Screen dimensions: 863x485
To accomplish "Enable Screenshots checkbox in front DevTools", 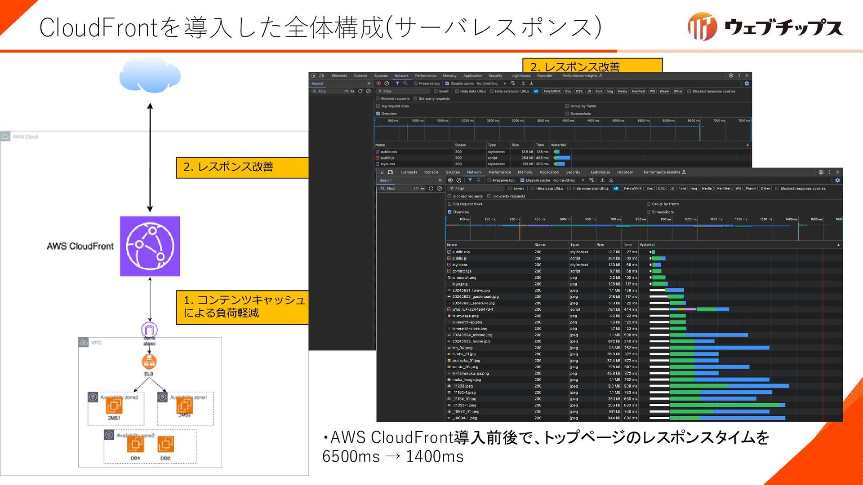I will (x=649, y=212).
